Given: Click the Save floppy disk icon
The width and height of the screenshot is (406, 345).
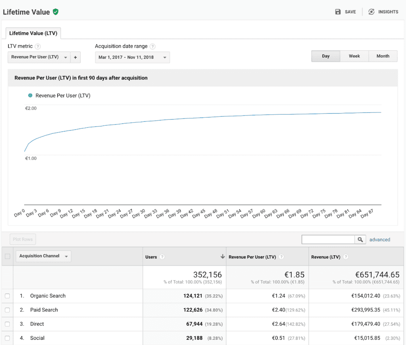Looking at the screenshot, I should 338,12.
